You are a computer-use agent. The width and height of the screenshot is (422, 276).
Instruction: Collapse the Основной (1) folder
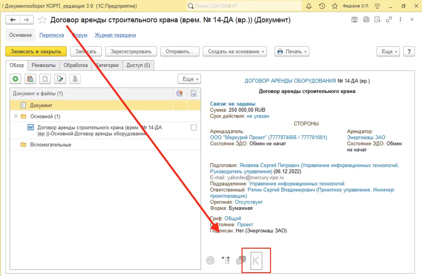16,116
